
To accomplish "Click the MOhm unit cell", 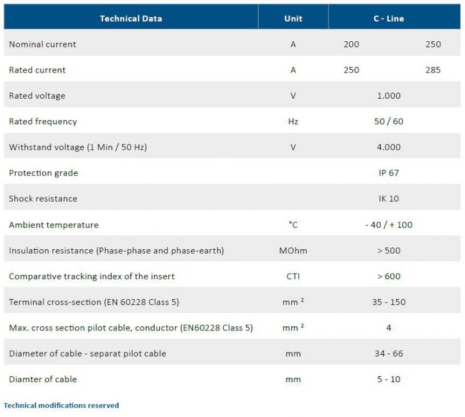I will [293, 251].
